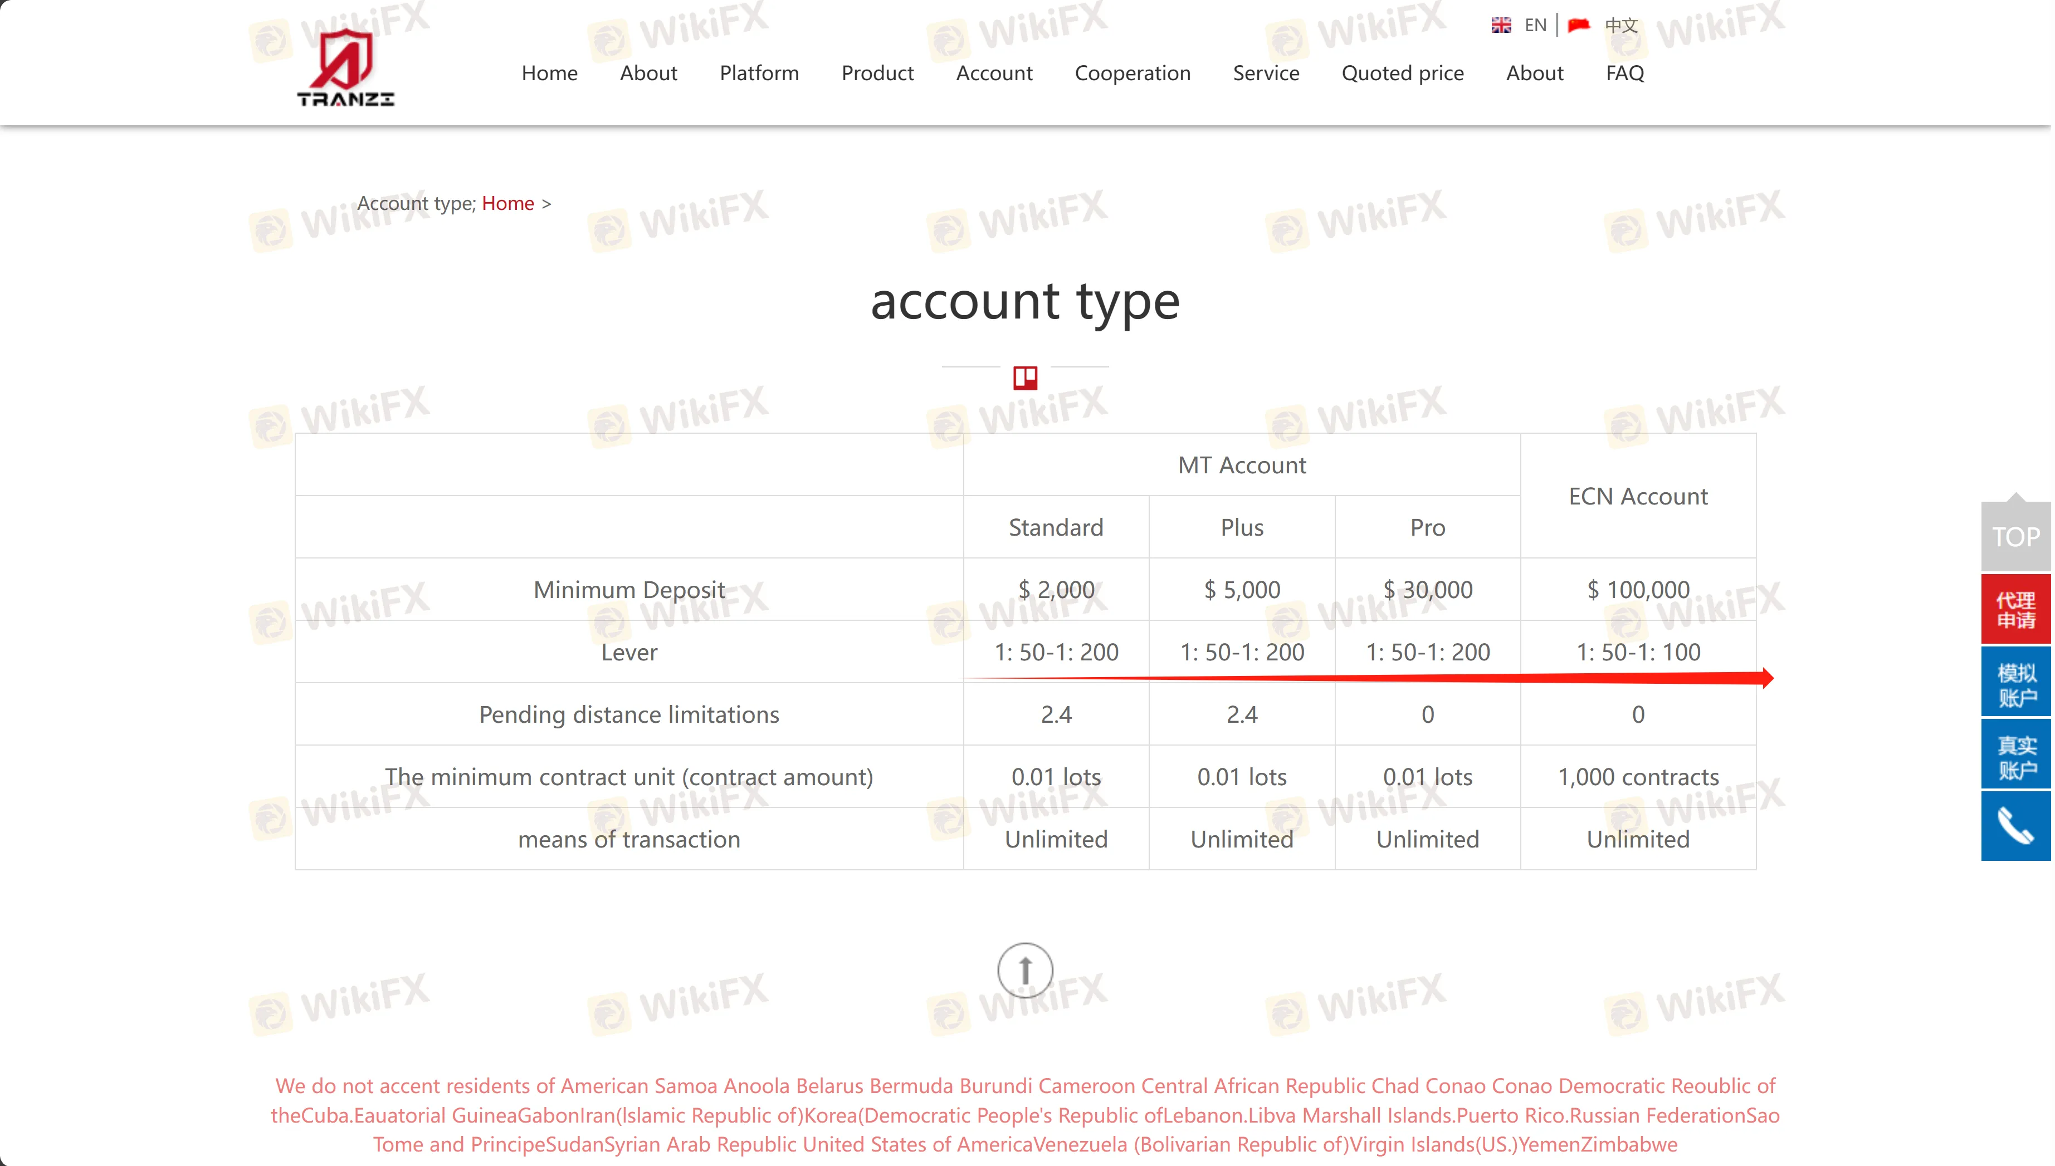Open the Home menu item
Image resolution: width=2055 pixels, height=1166 pixels.
(x=550, y=73)
